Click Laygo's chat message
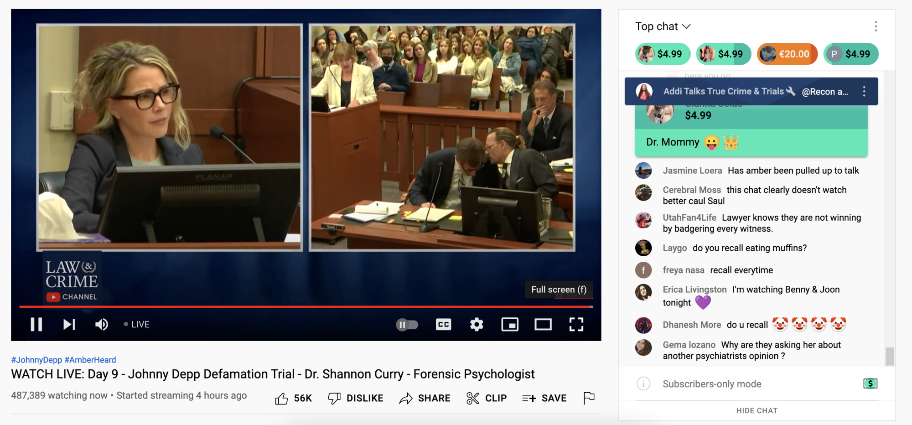The image size is (912, 425). pos(749,248)
